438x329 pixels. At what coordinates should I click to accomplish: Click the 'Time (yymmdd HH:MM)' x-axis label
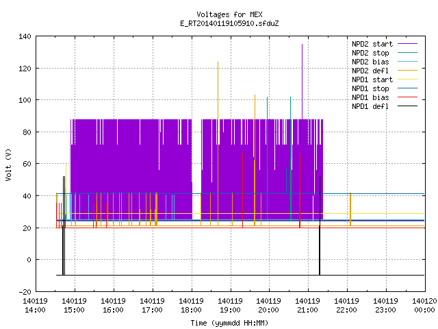point(229,323)
